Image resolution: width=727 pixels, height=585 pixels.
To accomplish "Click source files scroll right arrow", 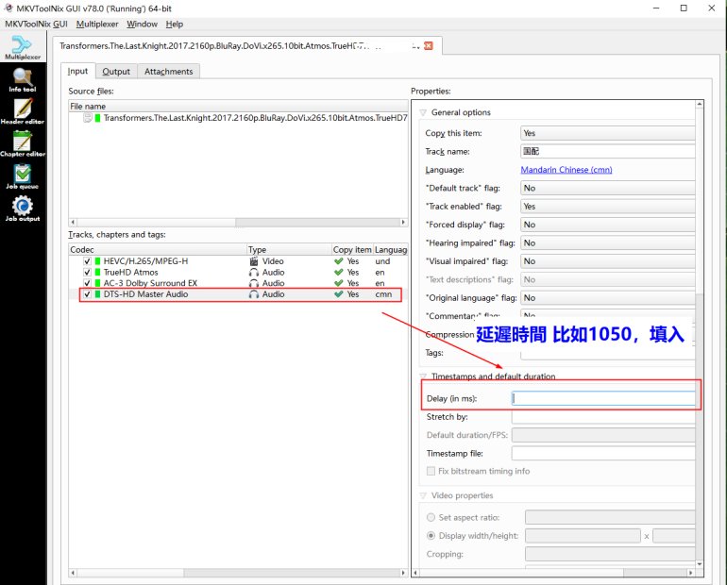I will click(403, 223).
